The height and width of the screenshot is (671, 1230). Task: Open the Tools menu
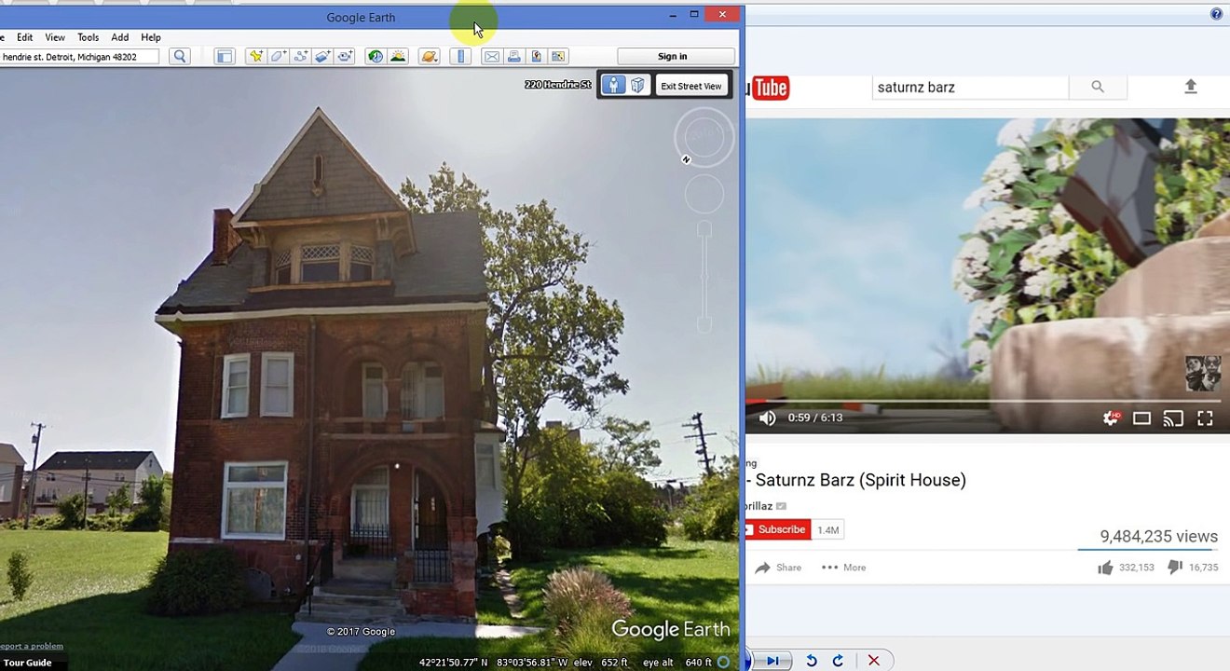[x=88, y=37]
